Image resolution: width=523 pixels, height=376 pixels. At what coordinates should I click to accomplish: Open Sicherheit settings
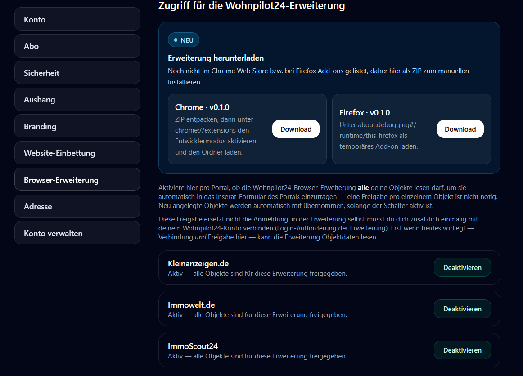coord(77,73)
